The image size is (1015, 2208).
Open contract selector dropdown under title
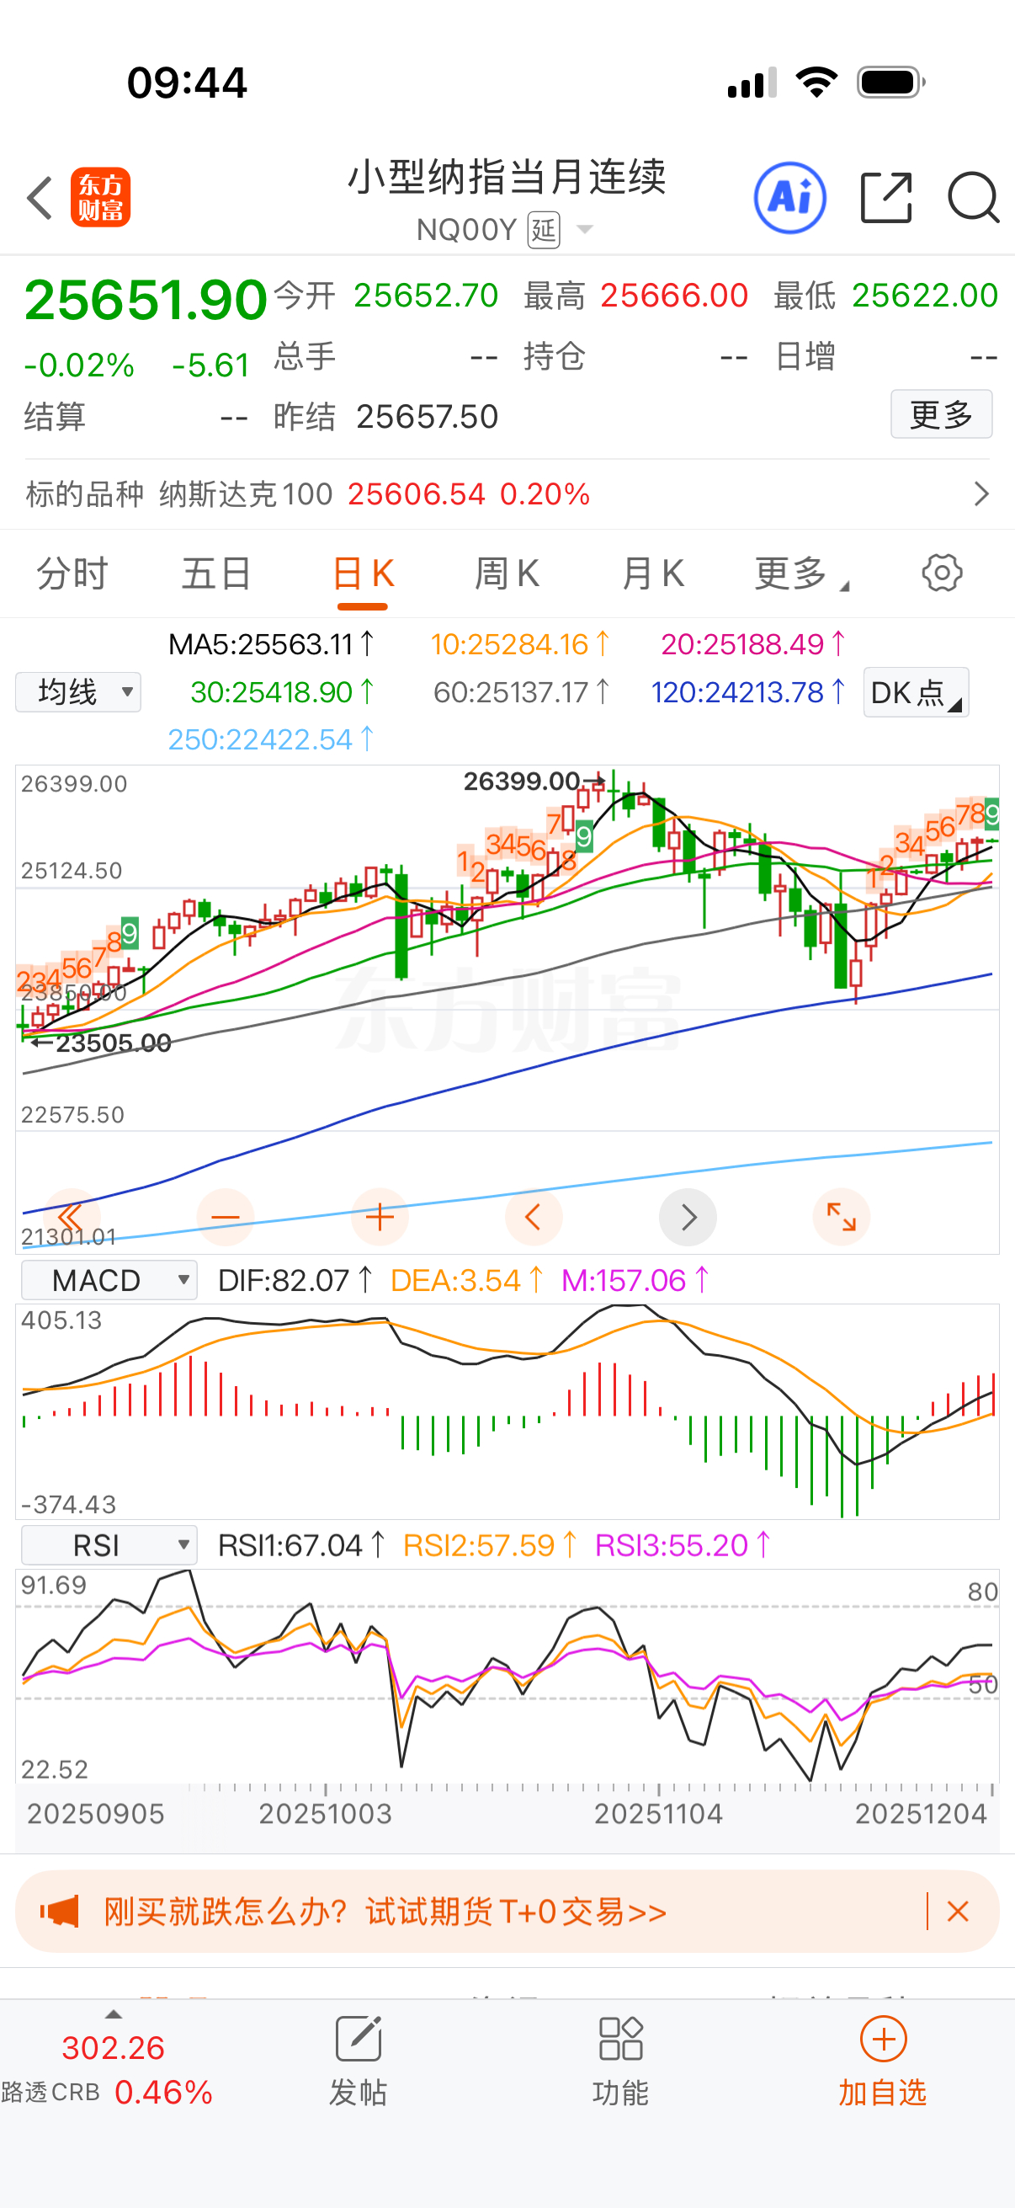pyautogui.click(x=585, y=230)
